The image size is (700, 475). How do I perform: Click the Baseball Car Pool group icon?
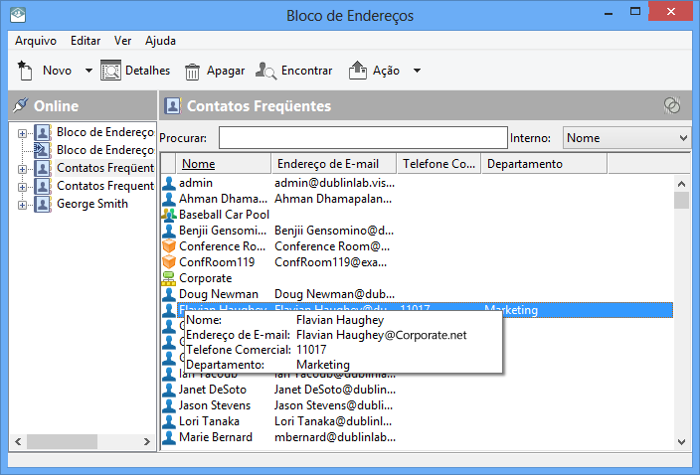pos(169,215)
